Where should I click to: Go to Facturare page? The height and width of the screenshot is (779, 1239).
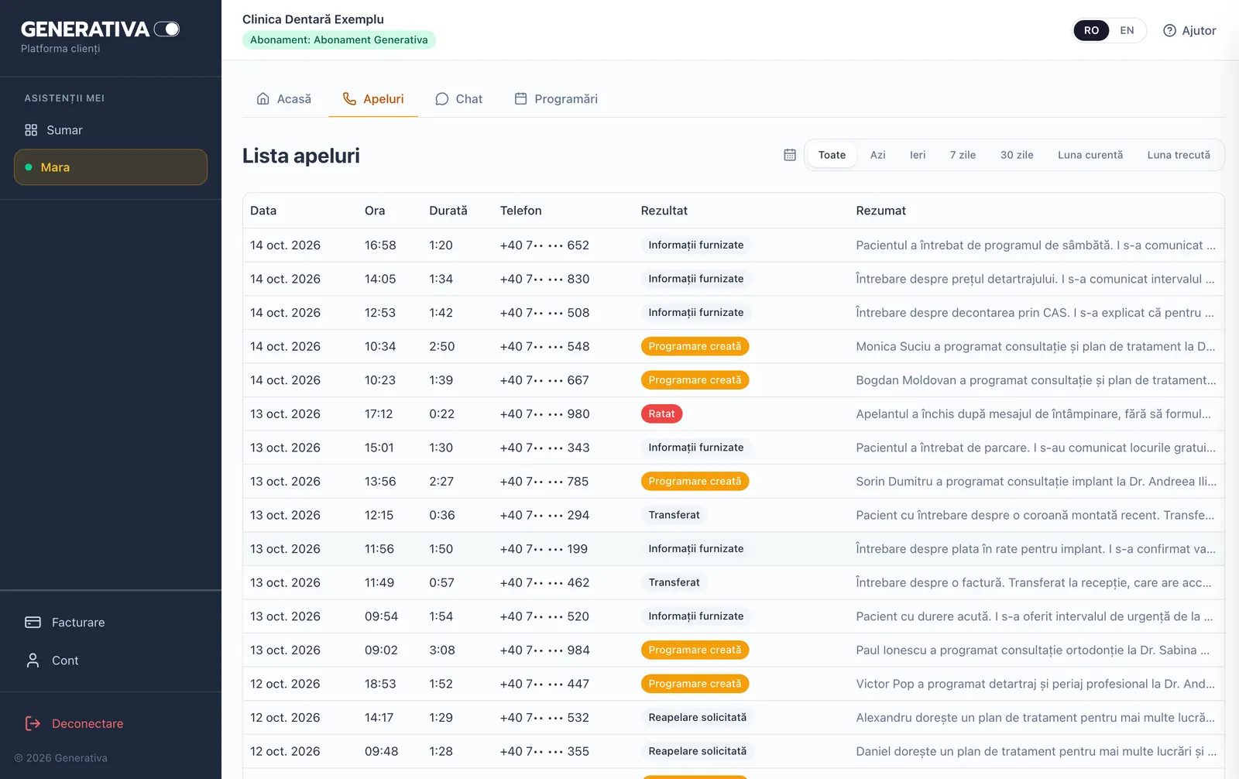pyautogui.click(x=111, y=623)
